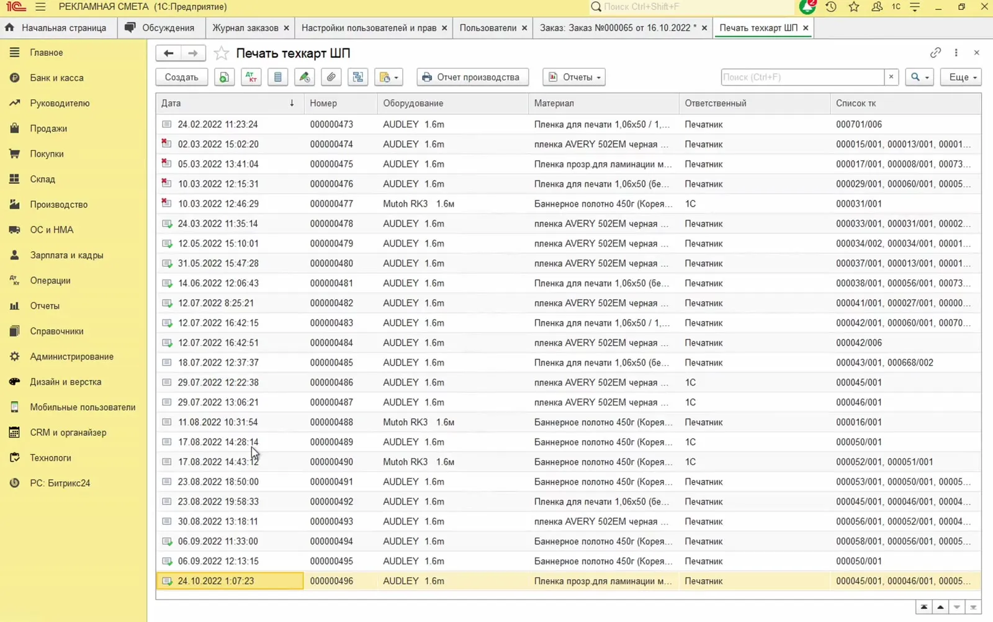993x622 pixels.
Task: Close the Печать техкарт ШП tab
Action: [x=806, y=28]
